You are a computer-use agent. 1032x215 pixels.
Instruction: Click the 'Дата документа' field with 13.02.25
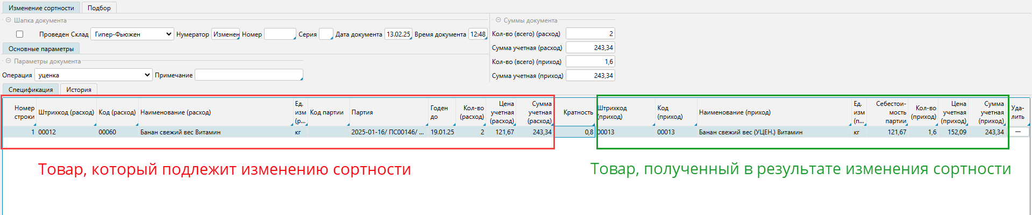coord(398,34)
